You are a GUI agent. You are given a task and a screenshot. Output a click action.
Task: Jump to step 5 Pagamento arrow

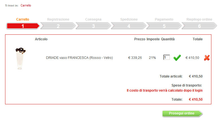[x=164, y=26]
